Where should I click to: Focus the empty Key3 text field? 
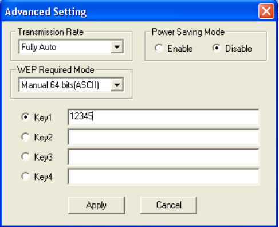pyautogui.click(x=163, y=156)
